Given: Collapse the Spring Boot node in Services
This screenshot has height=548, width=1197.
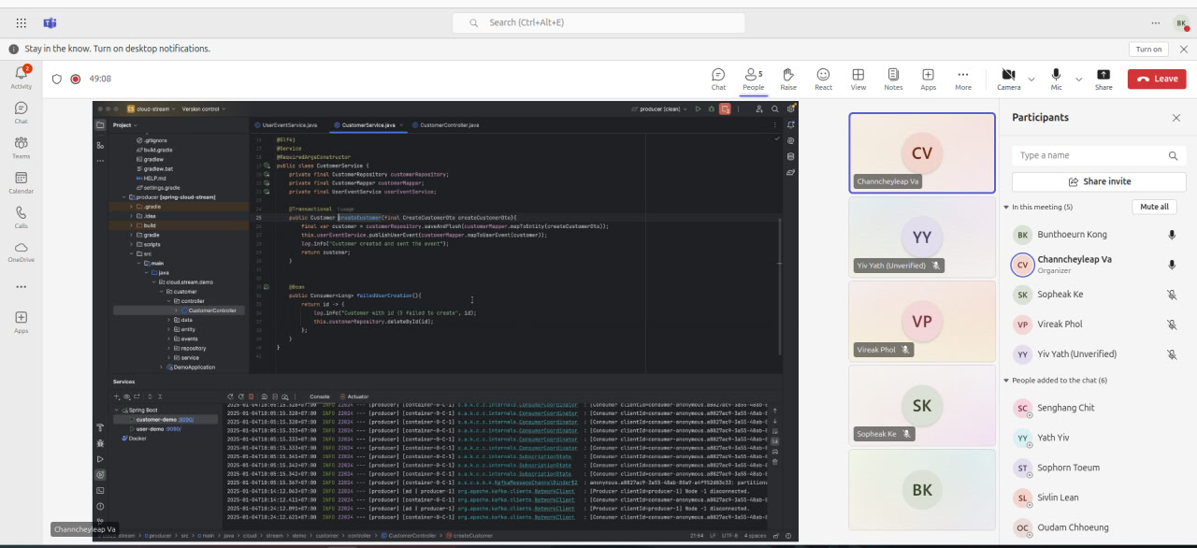Looking at the screenshot, I should pyautogui.click(x=118, y=411).
